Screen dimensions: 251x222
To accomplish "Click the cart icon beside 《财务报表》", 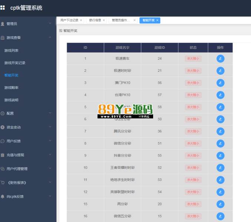I will click(x=2, y=182).
